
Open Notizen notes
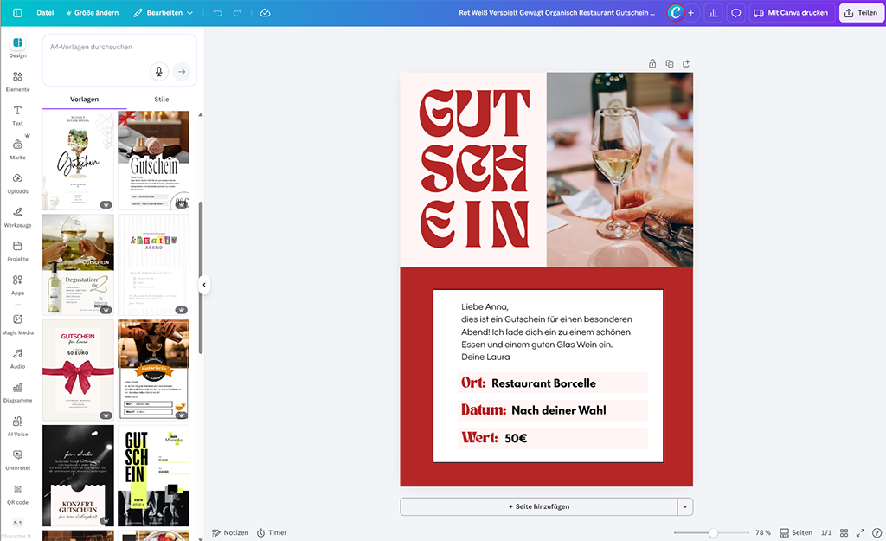point(230,532)
